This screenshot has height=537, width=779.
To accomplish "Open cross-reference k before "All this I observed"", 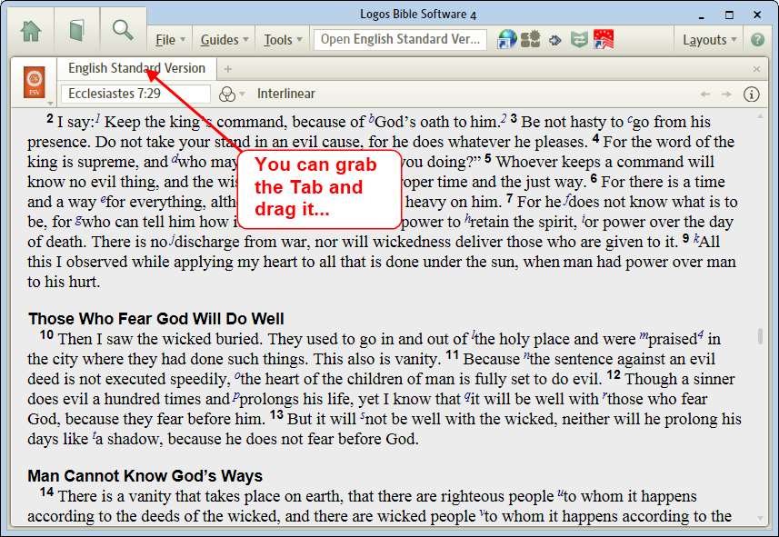I will tap(696, 238).
